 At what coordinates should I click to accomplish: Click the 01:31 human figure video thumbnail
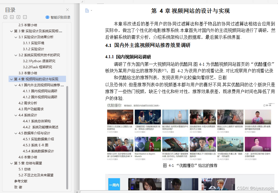tap(175, 117)
